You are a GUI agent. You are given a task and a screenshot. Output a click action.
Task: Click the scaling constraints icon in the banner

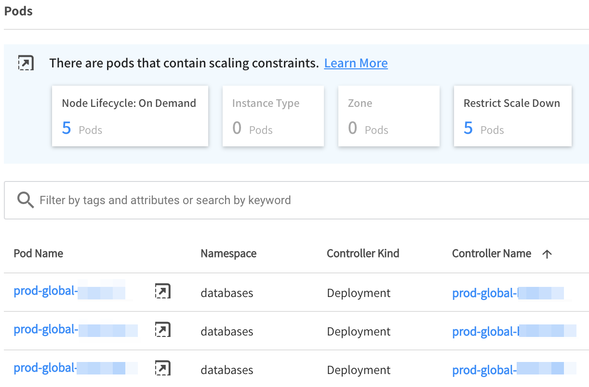point(26,63)
